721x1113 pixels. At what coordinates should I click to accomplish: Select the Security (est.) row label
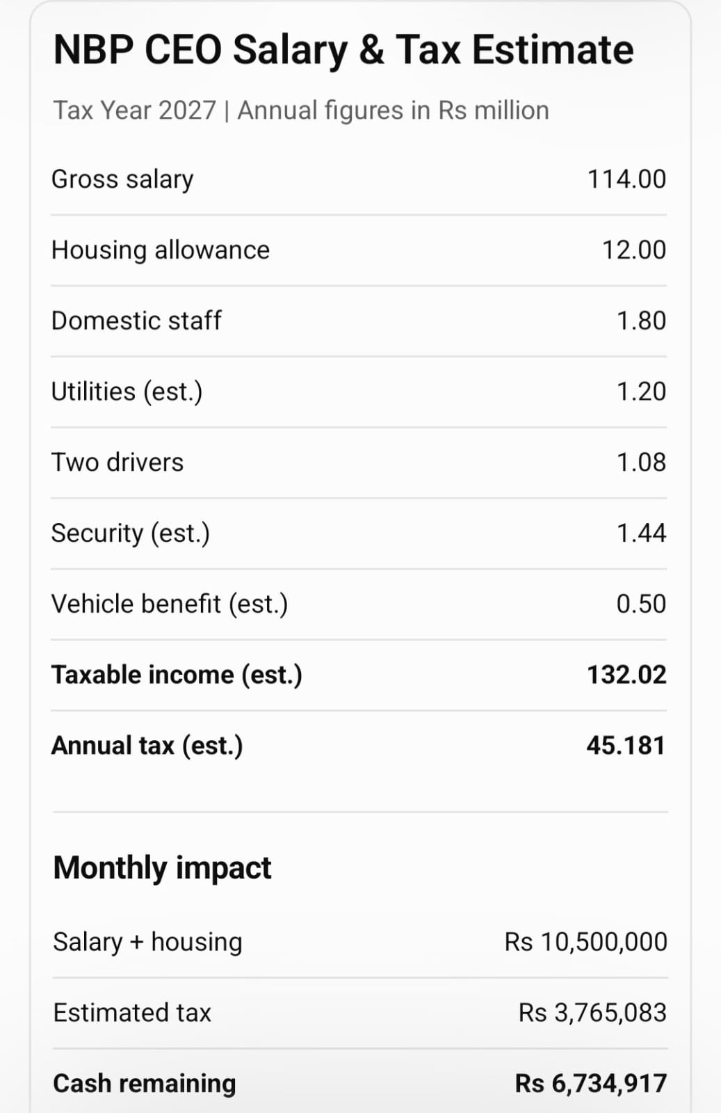coord(131,534)
